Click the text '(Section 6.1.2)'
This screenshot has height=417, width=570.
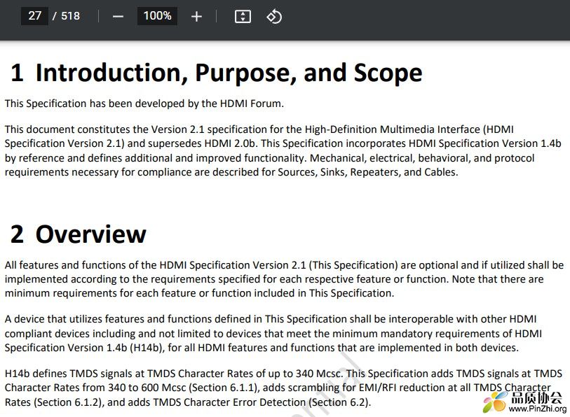click(x=69, y=402)
